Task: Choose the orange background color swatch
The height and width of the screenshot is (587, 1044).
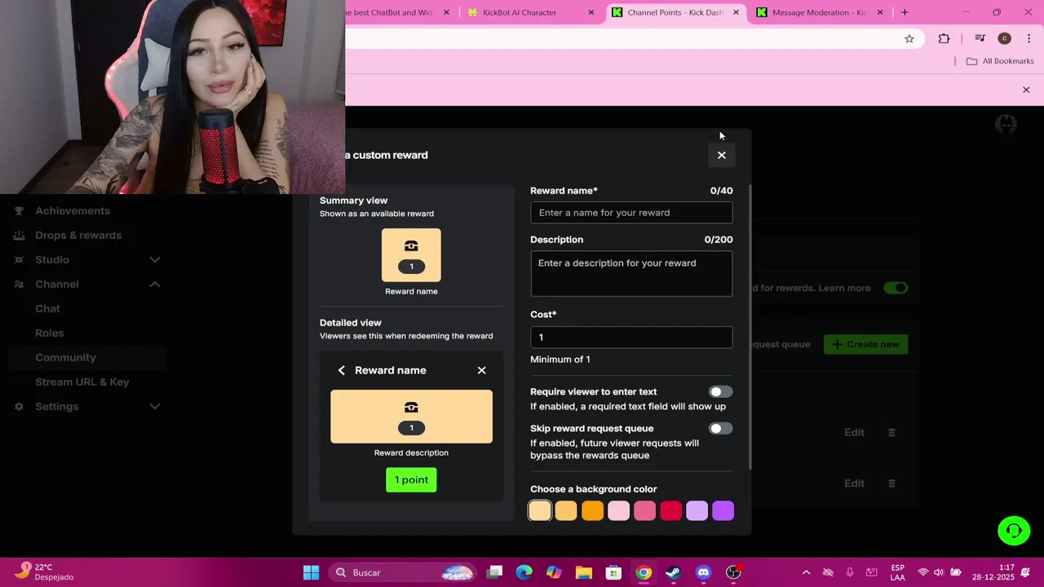Action: [x=592, y=510]
